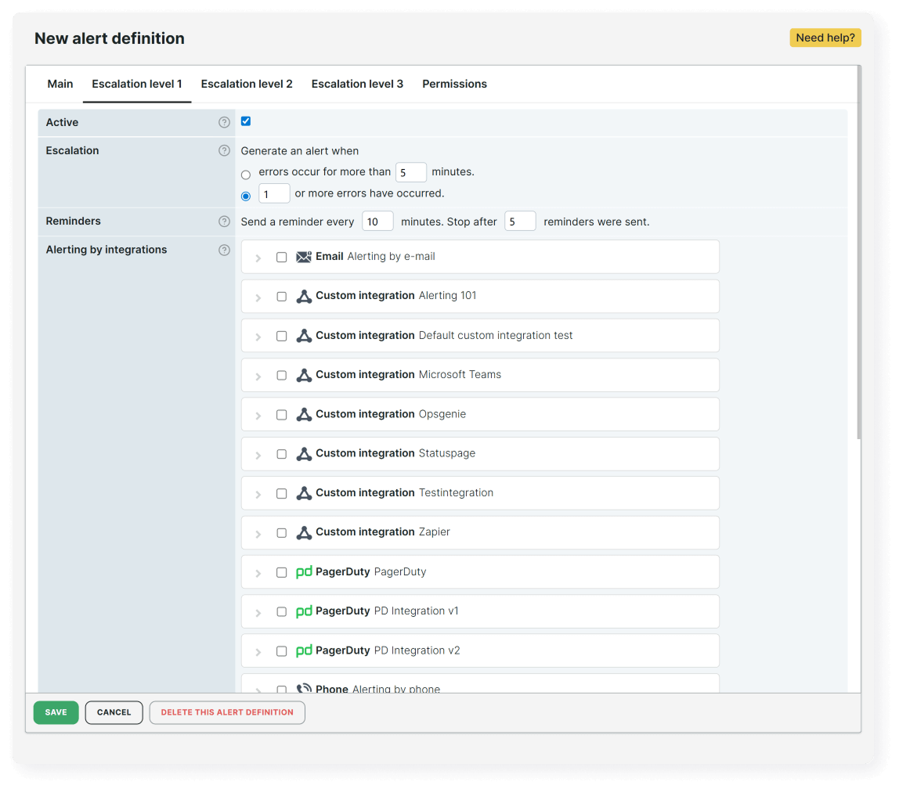Save the alert definition
Viewport: 899px width, 789px height.
click(56, 712)
